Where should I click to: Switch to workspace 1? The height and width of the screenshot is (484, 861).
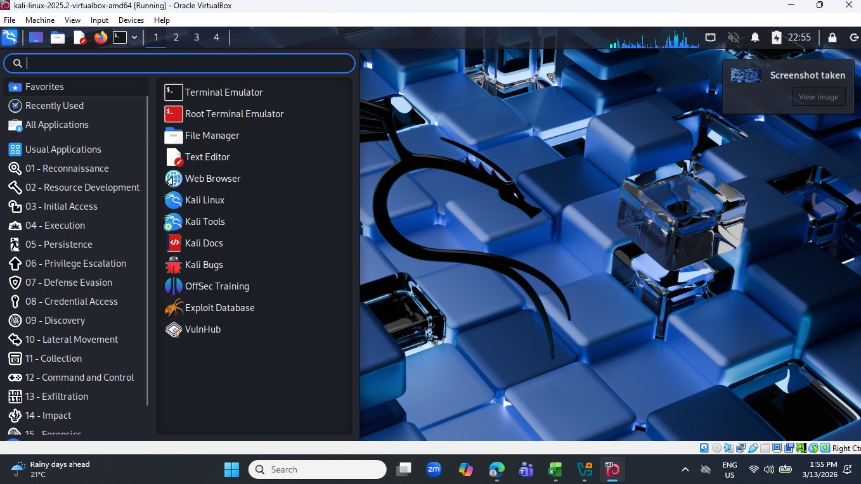(x=156, y=37)
